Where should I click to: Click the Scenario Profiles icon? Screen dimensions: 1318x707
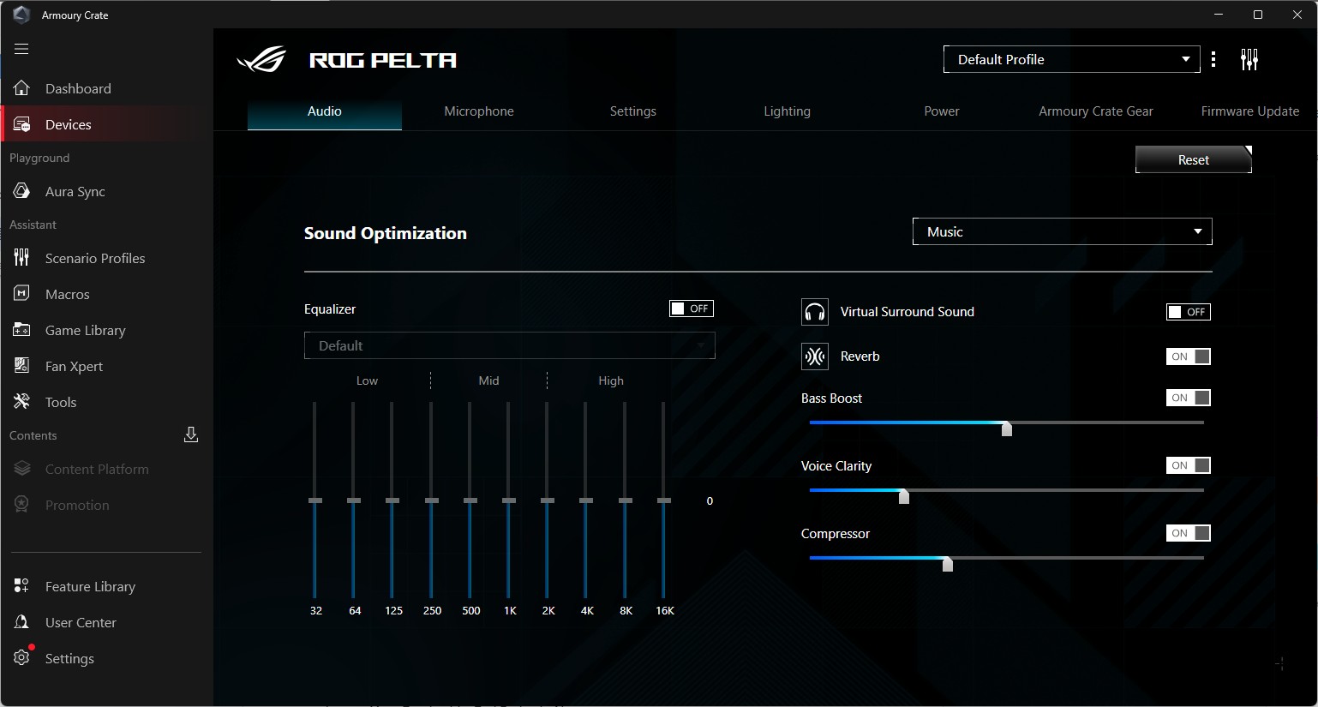[x=22, y=258]
